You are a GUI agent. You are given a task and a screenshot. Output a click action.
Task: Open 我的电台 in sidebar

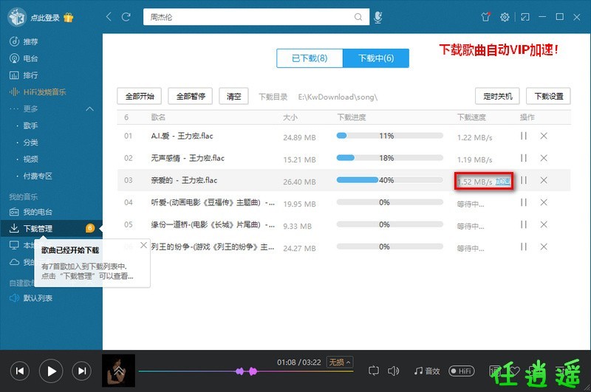pos(31,212)
